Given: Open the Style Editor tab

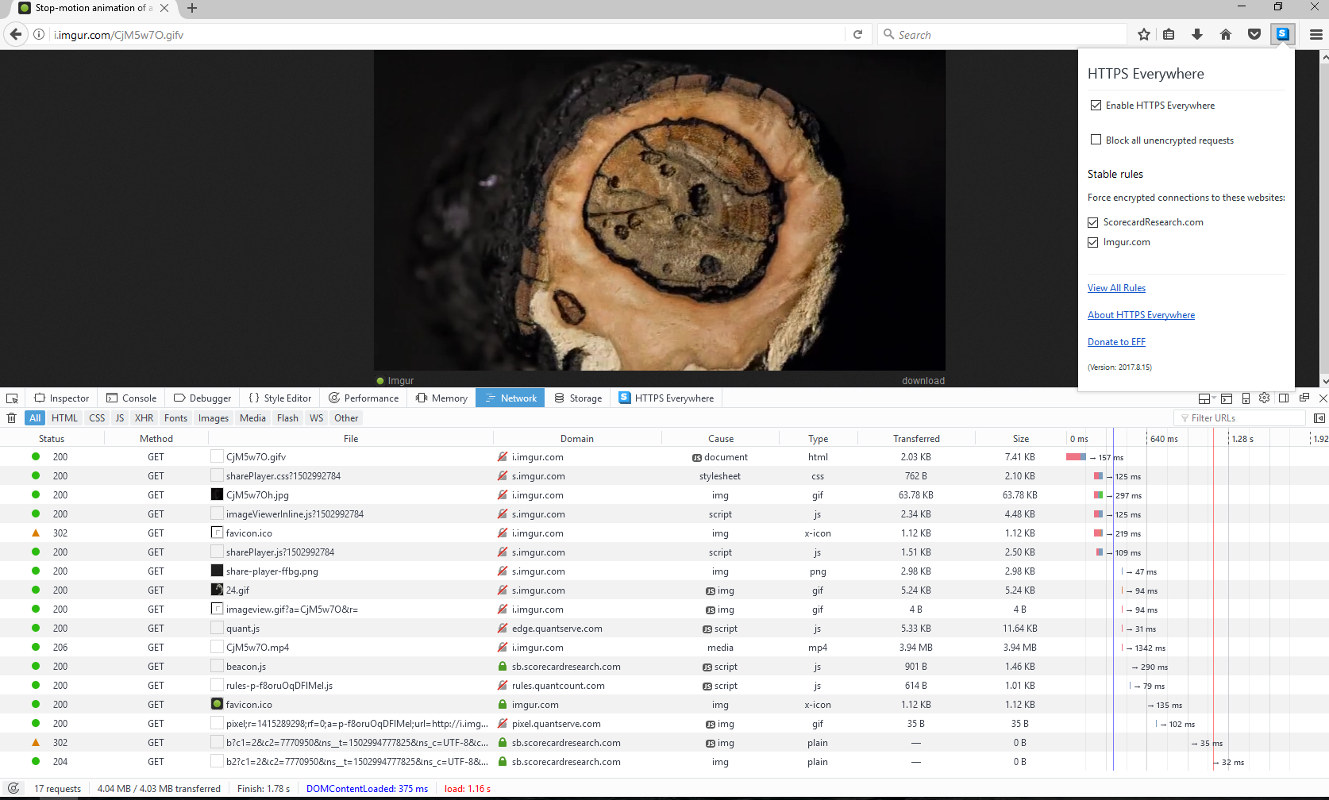Looking at the screenshot, I should point(280,398).
